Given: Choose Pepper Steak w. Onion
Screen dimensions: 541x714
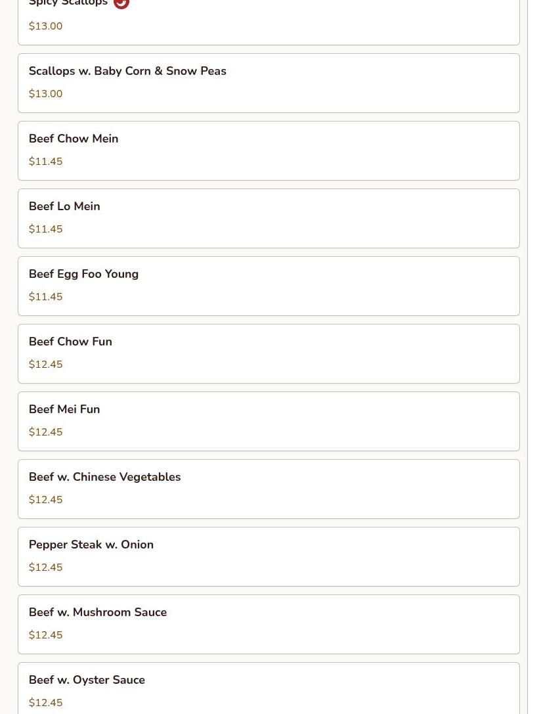Looking at the screenshot, I should pyautogui.click(x=269, y=556).
